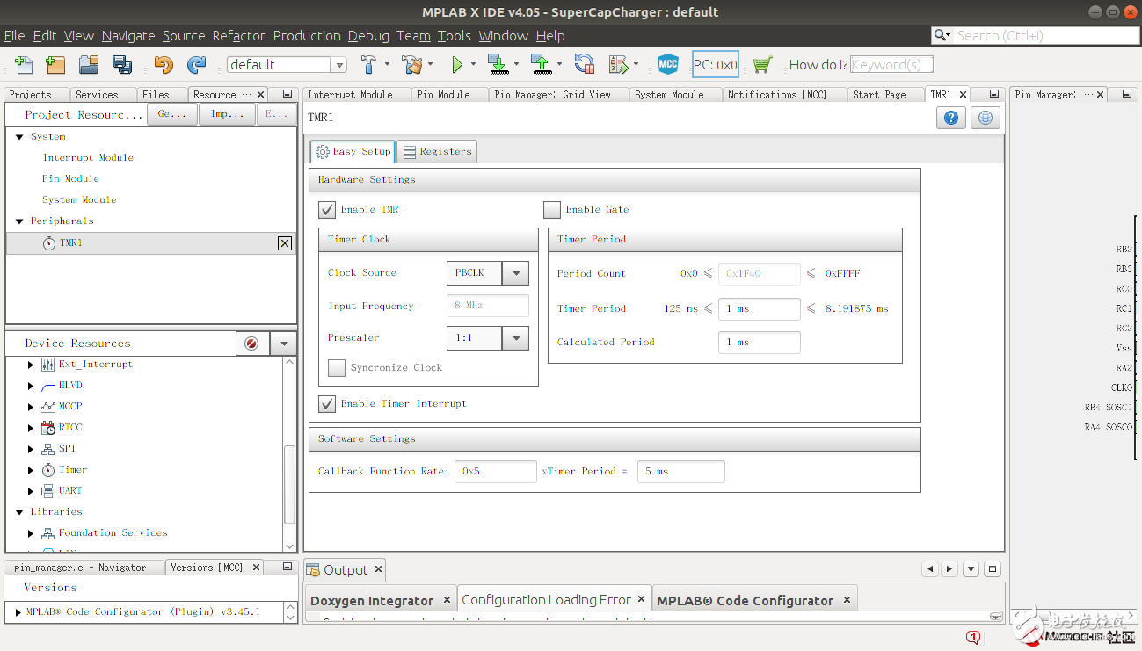Remove TMR1 peripheral with X button
The image size is (1142, 651).
(x=285, y=243)
